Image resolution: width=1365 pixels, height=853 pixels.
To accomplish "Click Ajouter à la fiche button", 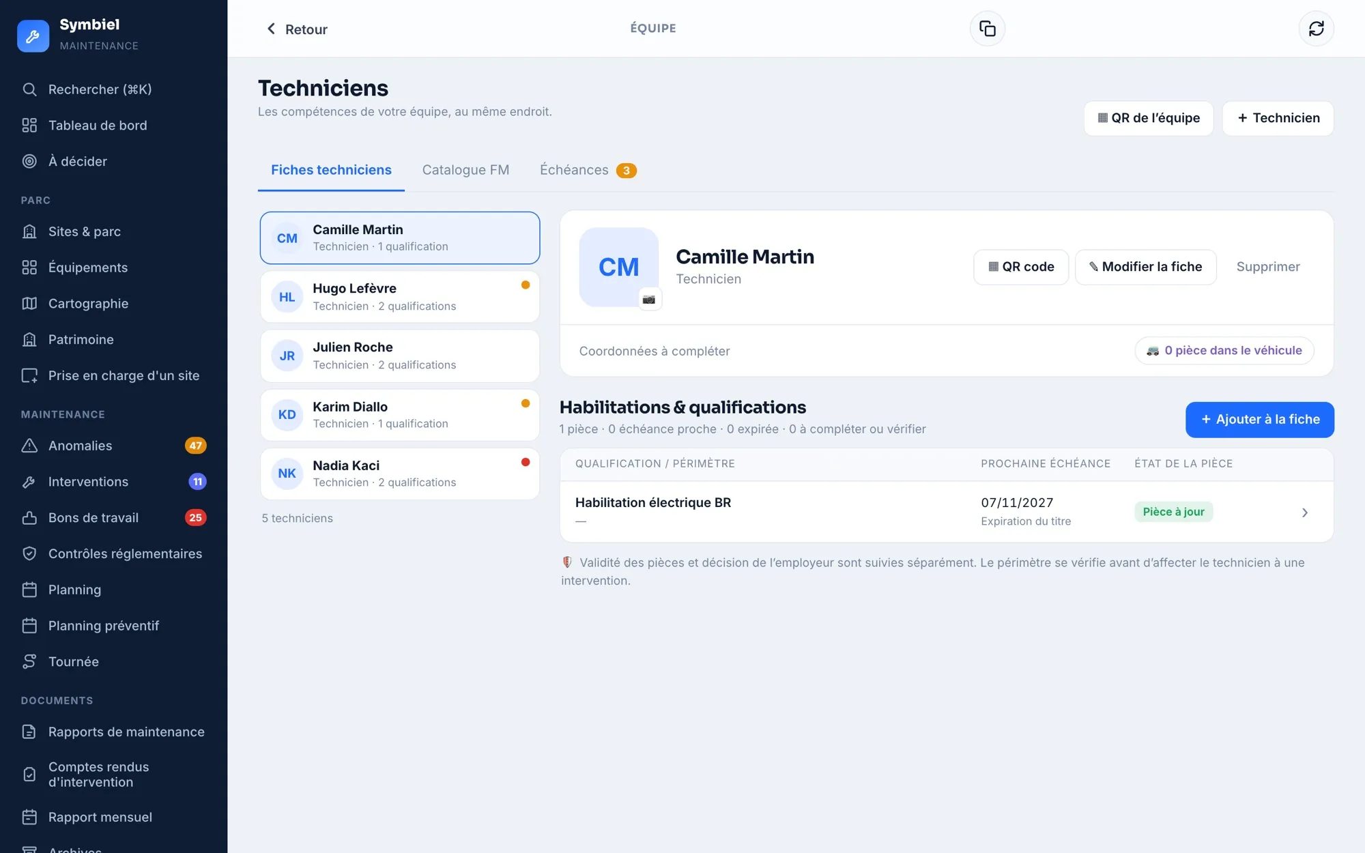I will tap(1260, 420).
